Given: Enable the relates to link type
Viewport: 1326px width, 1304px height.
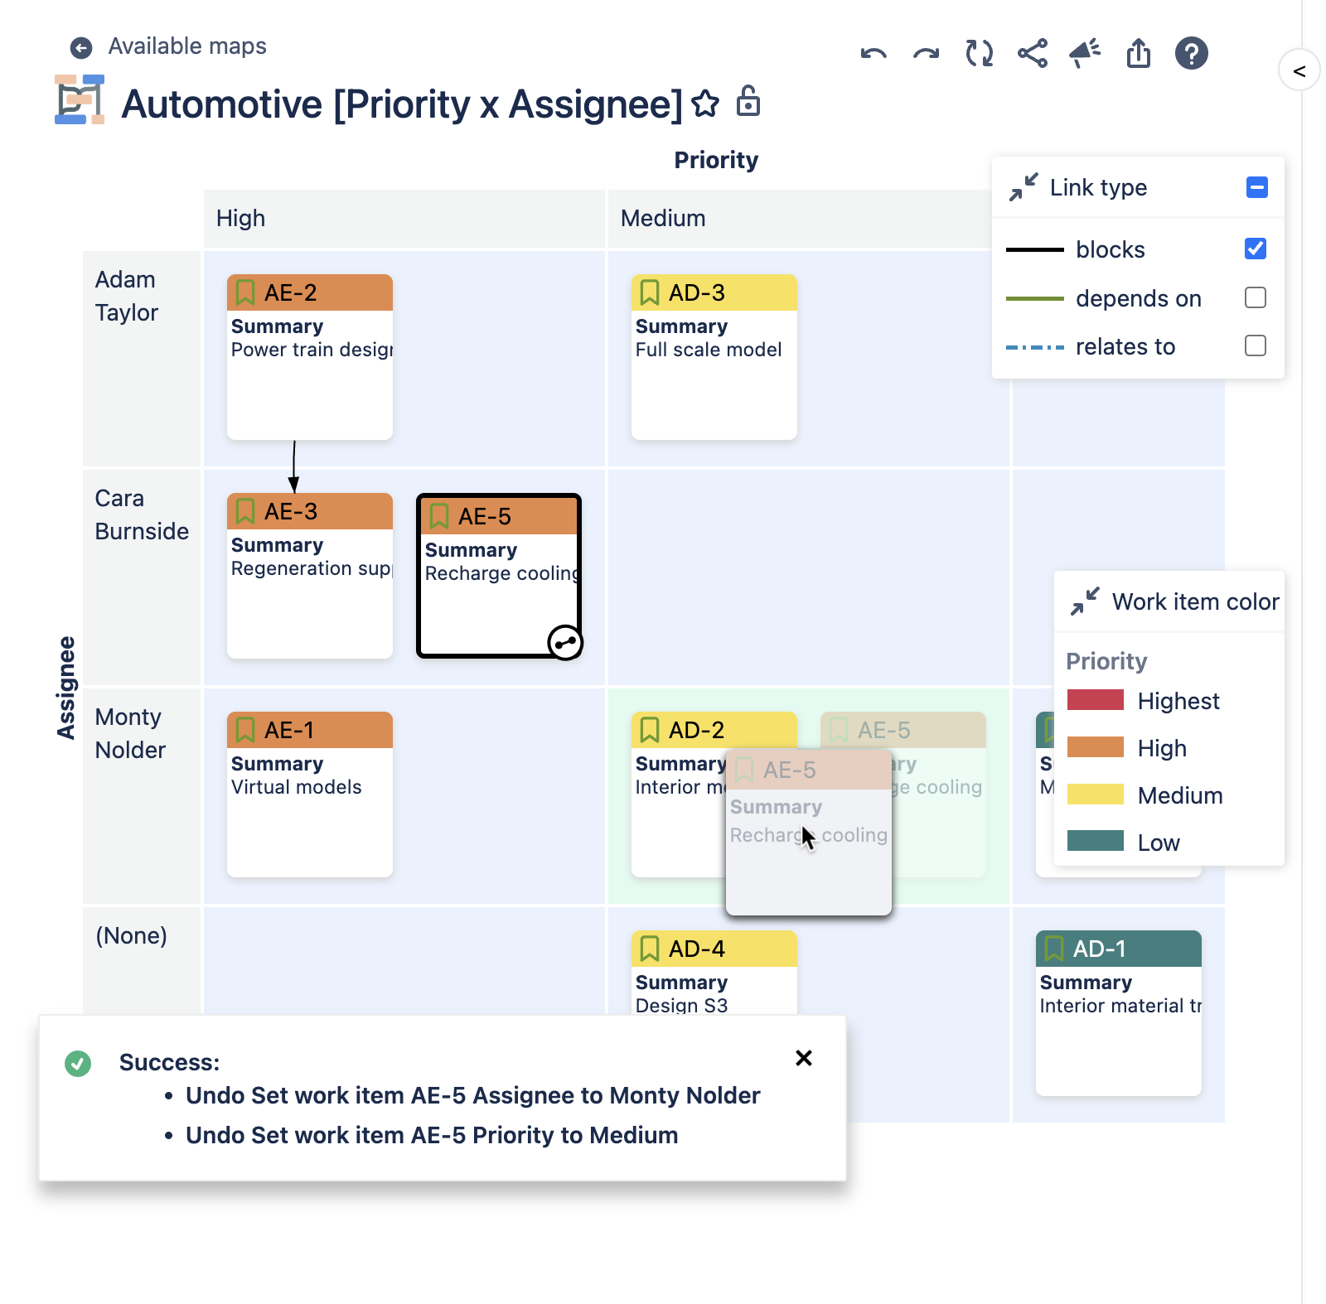Looking at the screenshot, I should pos(1256,345).
